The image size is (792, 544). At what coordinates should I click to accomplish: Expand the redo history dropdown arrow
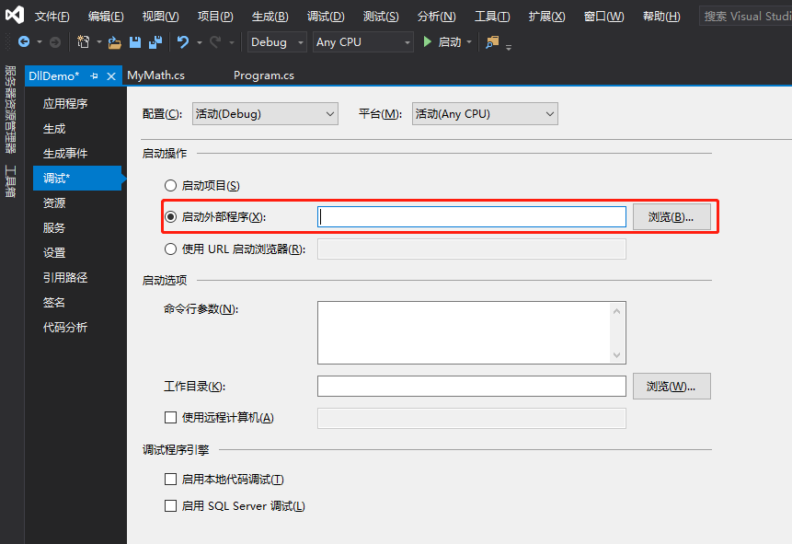232,43
